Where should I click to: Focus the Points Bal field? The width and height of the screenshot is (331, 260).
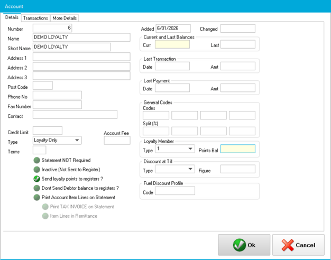click(237, 150)
